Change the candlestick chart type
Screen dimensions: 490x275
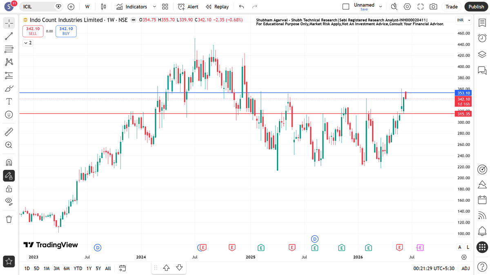[103, 7]
